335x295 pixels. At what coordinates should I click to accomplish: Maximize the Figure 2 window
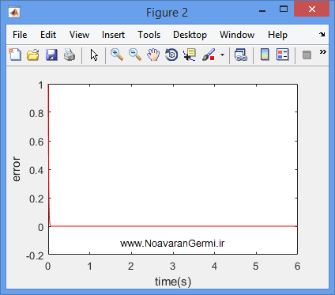click(284, 9)
